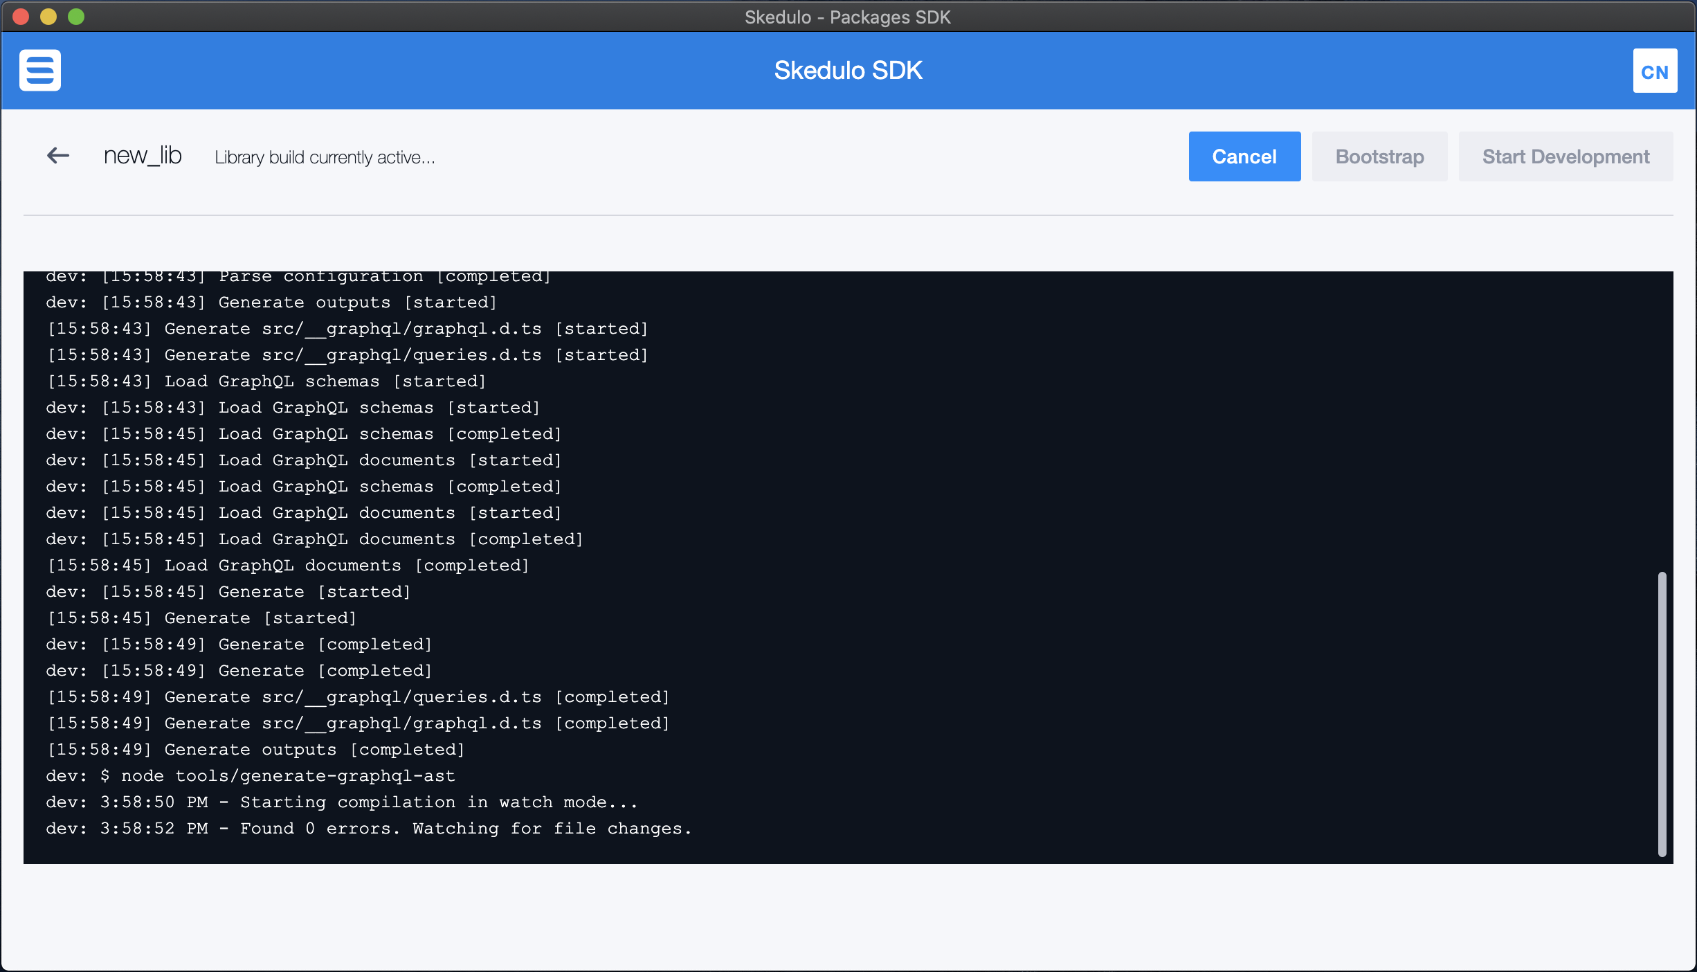Screen dimensions: 1697x972
Task: Click the 'queries.d.ts [completed]' log line
Action: point(358,697)
